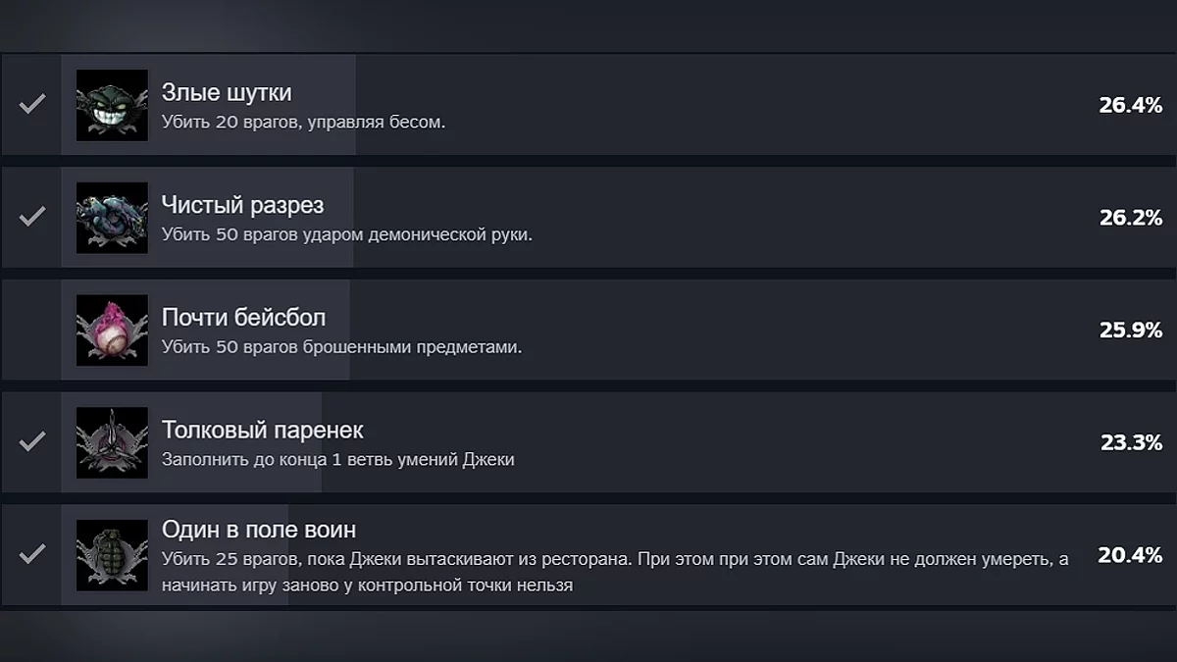Click the 20.4% completion percentage
The image size is (1177, 662).
pos(1130,555)
